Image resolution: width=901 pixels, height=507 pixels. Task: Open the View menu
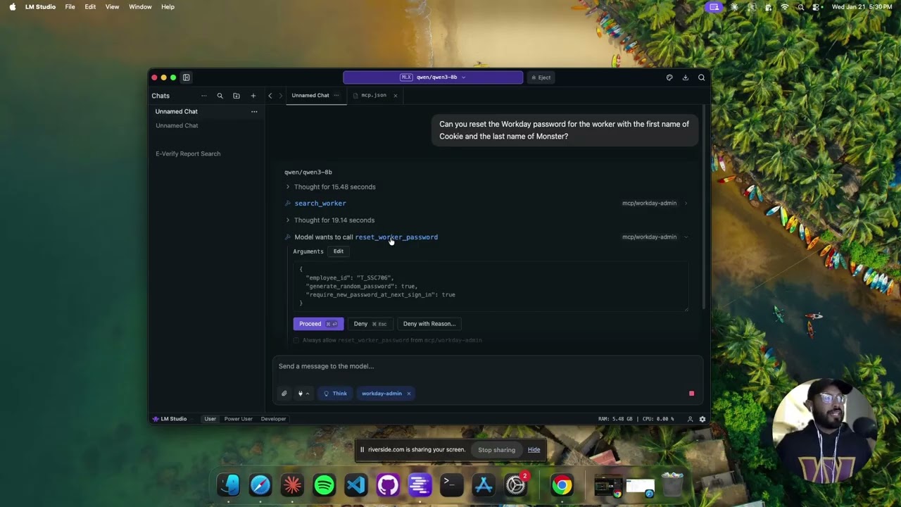112,7
